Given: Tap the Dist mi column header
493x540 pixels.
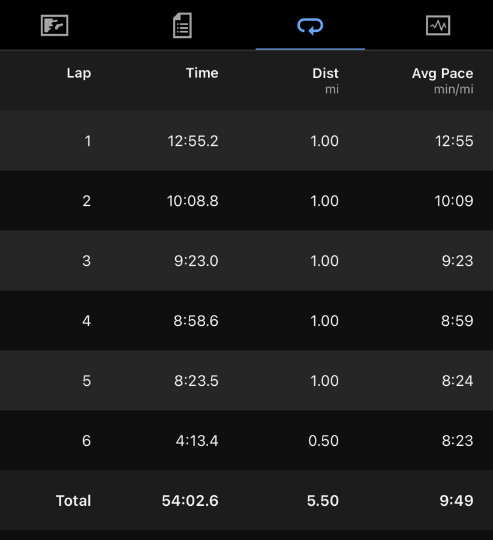Looking at the screenshot, I should (325, 80).
